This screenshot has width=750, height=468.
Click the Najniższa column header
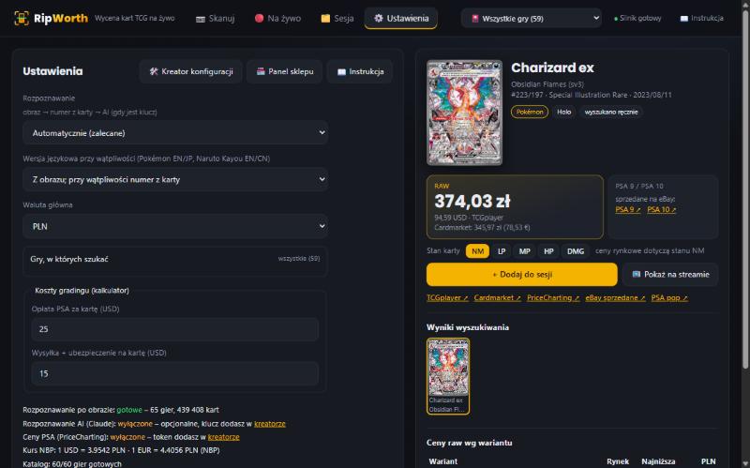click(658, 461)
